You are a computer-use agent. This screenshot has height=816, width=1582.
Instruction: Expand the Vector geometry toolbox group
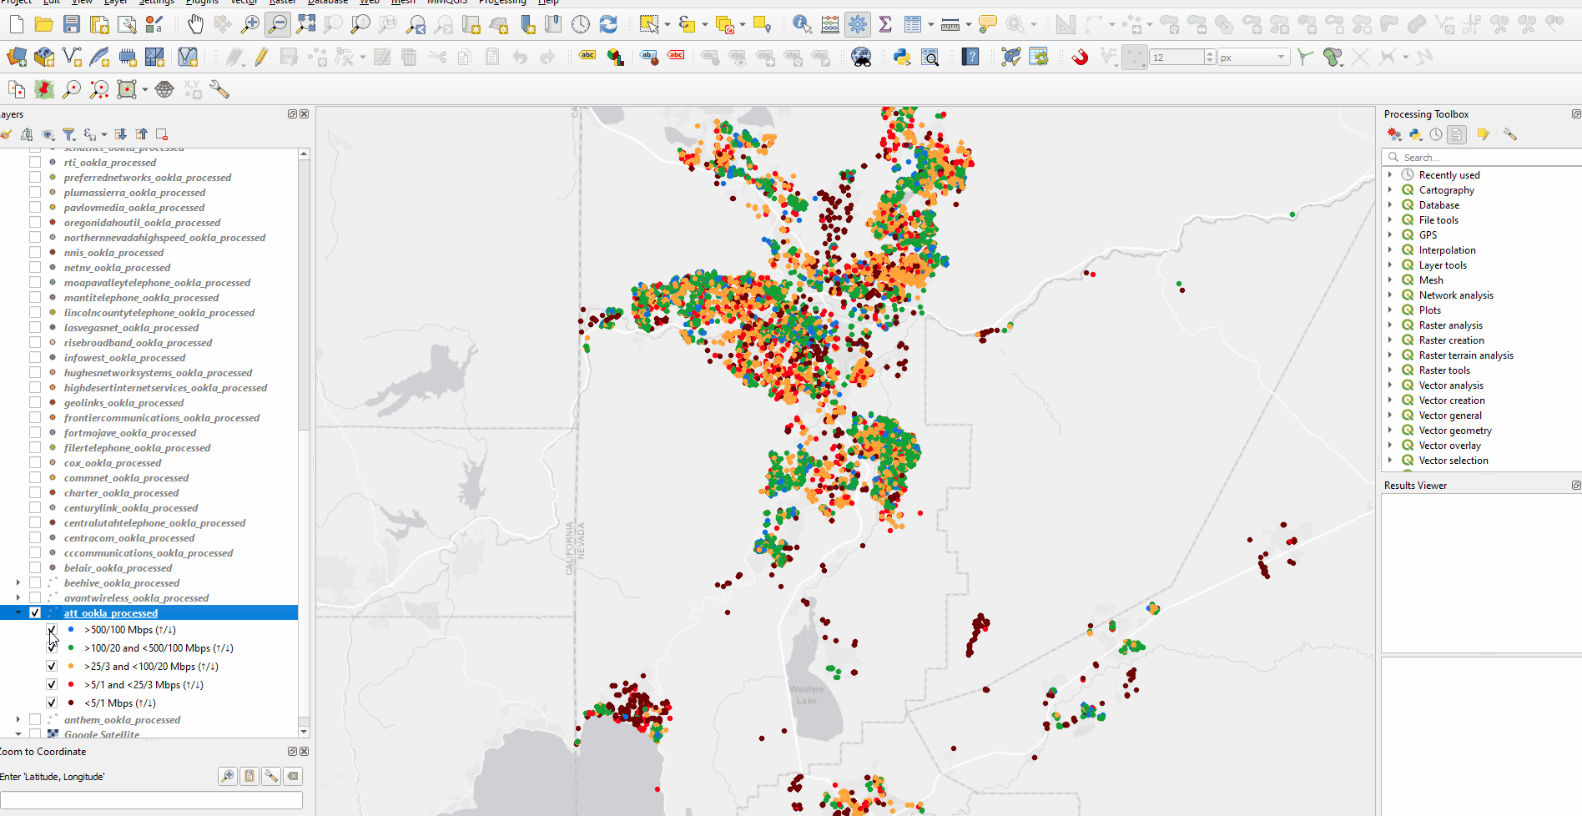coord(1390,431)
